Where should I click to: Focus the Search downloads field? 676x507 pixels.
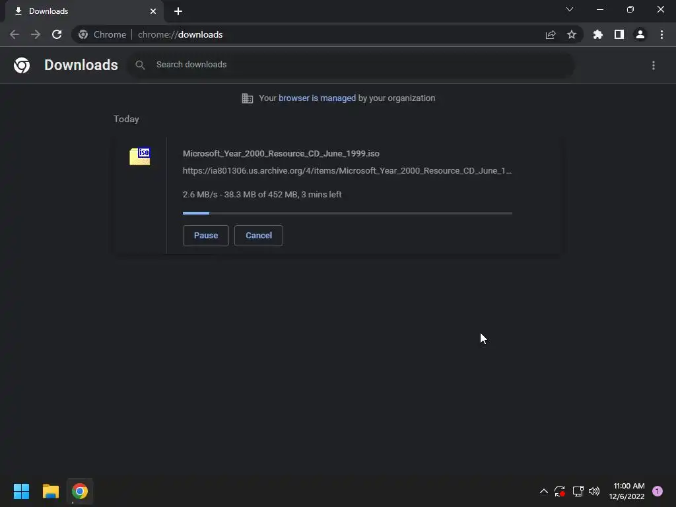click(351, 65)
